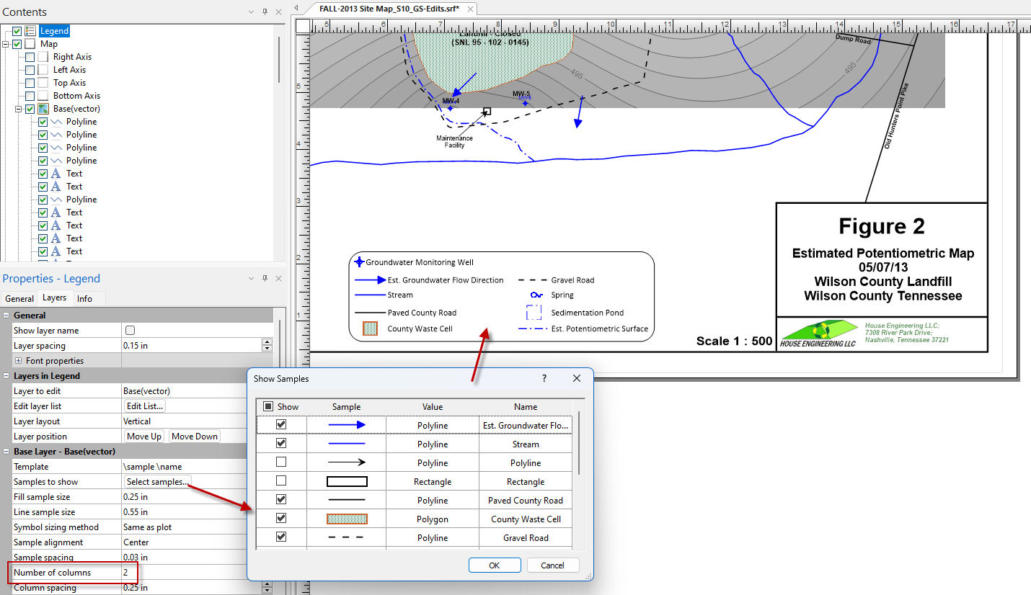Click the Base(vector) layer icon
Screen dimensions: 1031x595
[x=43, y=109]
